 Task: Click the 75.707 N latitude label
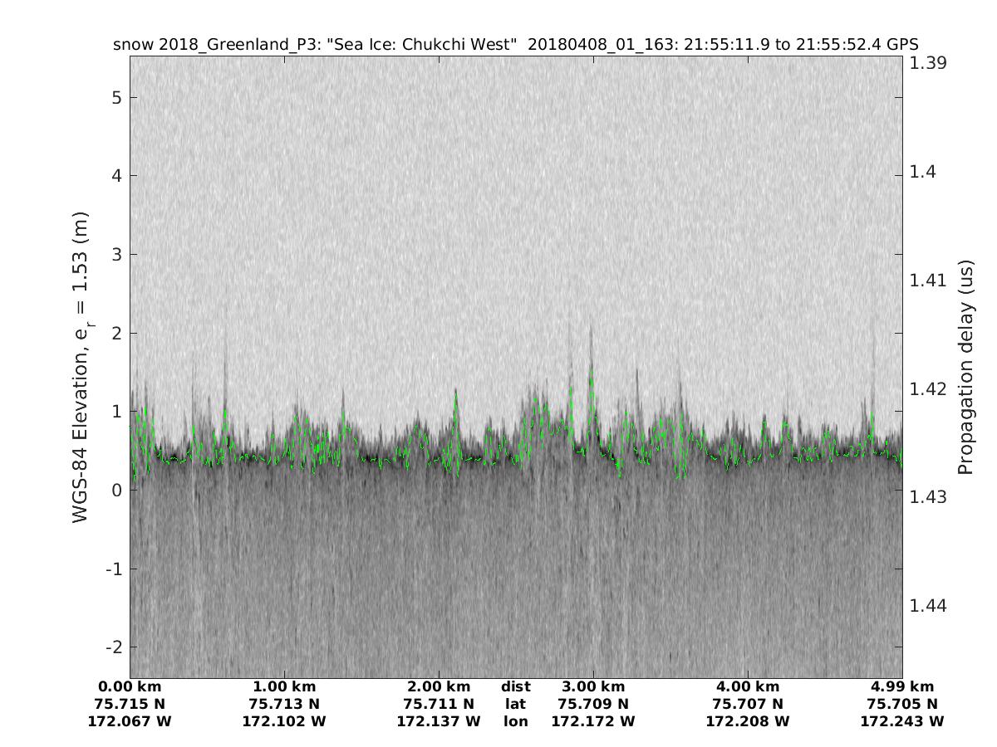tap(748, 704)
